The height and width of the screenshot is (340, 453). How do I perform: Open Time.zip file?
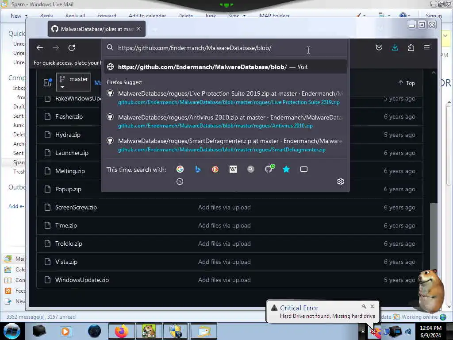[66, 225]
